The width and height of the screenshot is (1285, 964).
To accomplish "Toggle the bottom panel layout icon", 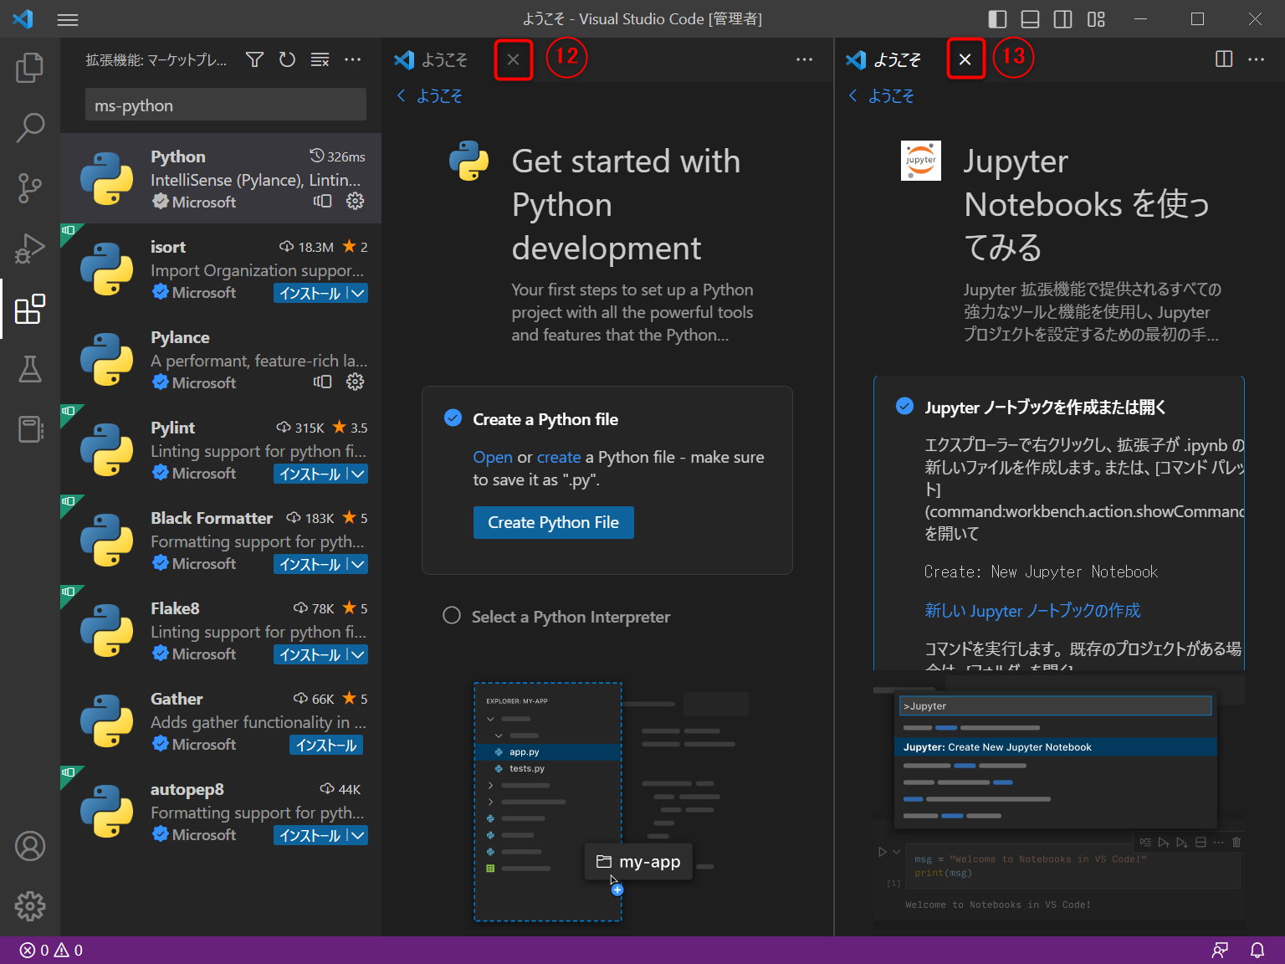I will pyautogui.click(x=1031, y=19).
